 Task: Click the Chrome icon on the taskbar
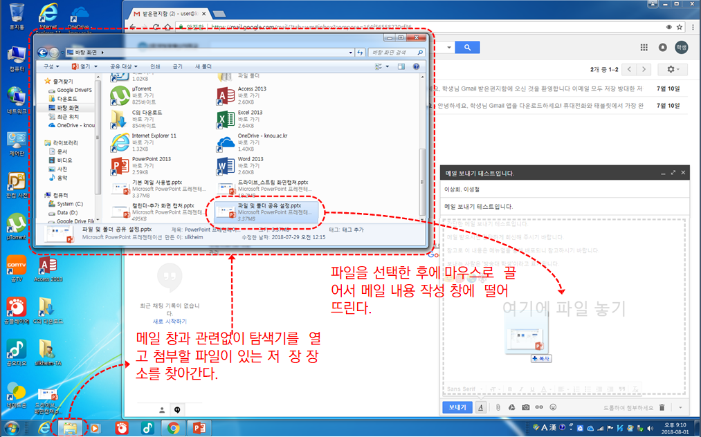tap(173, 428)
